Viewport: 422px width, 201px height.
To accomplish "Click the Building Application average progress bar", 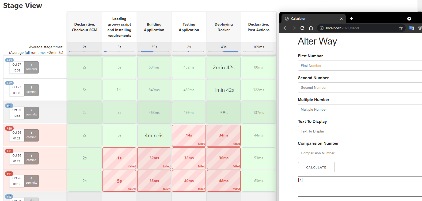I will click(x=154, y=51).
